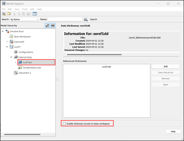Expand the ssref1dd tree node
The width and height of the screenshot is (184, 141).
16,62
